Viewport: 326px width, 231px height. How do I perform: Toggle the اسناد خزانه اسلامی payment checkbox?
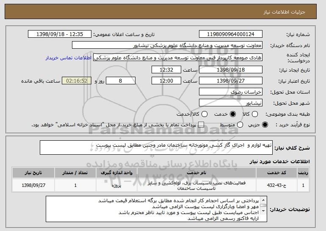click(x=201, y=125)
